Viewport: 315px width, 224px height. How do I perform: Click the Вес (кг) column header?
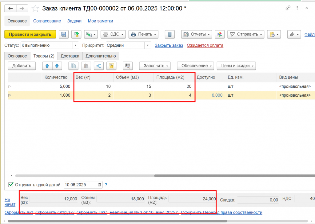pyautogui.click(x=94, y=77)
